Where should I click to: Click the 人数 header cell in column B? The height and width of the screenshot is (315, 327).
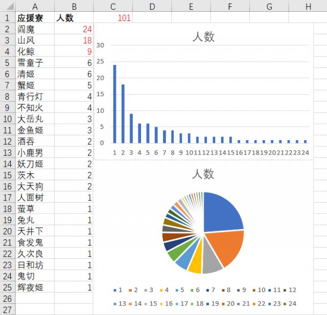pos(74,18)
